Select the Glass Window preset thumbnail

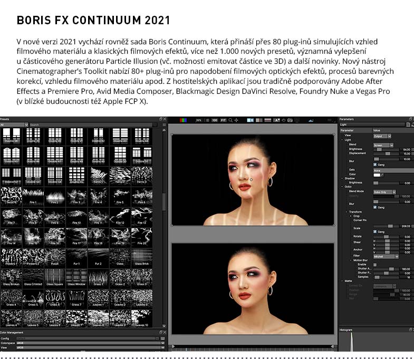coord(76,278)
